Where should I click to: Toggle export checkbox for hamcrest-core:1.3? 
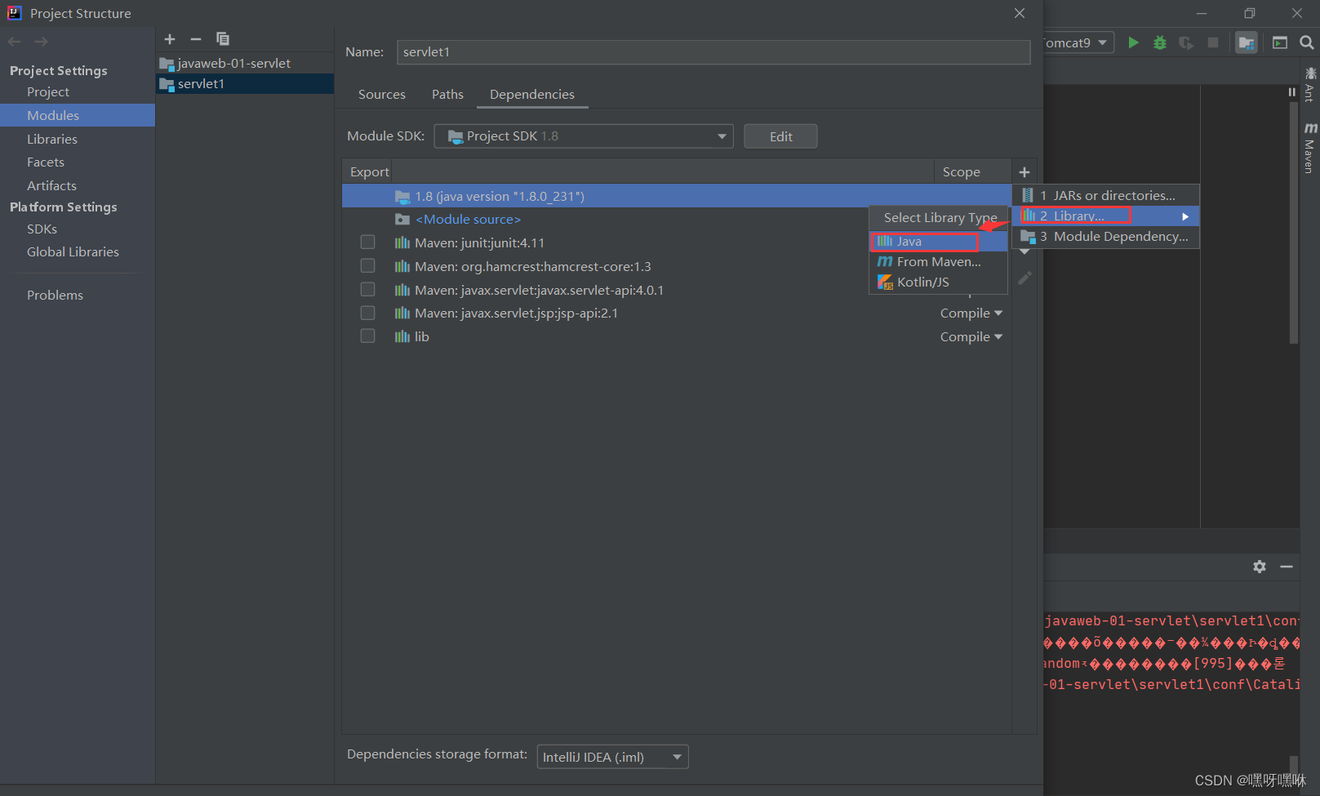[368, 266]
